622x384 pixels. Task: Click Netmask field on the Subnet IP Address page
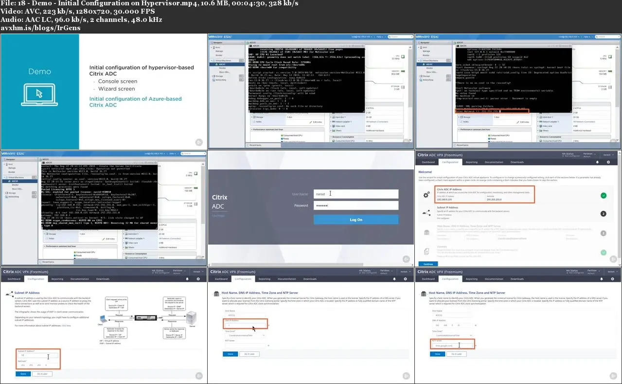click(x=37, y=365)
